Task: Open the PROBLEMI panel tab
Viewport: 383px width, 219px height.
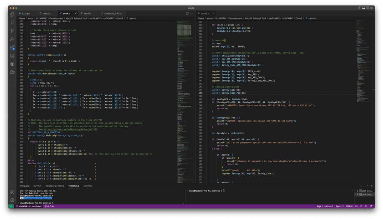Action: [24, 186]
